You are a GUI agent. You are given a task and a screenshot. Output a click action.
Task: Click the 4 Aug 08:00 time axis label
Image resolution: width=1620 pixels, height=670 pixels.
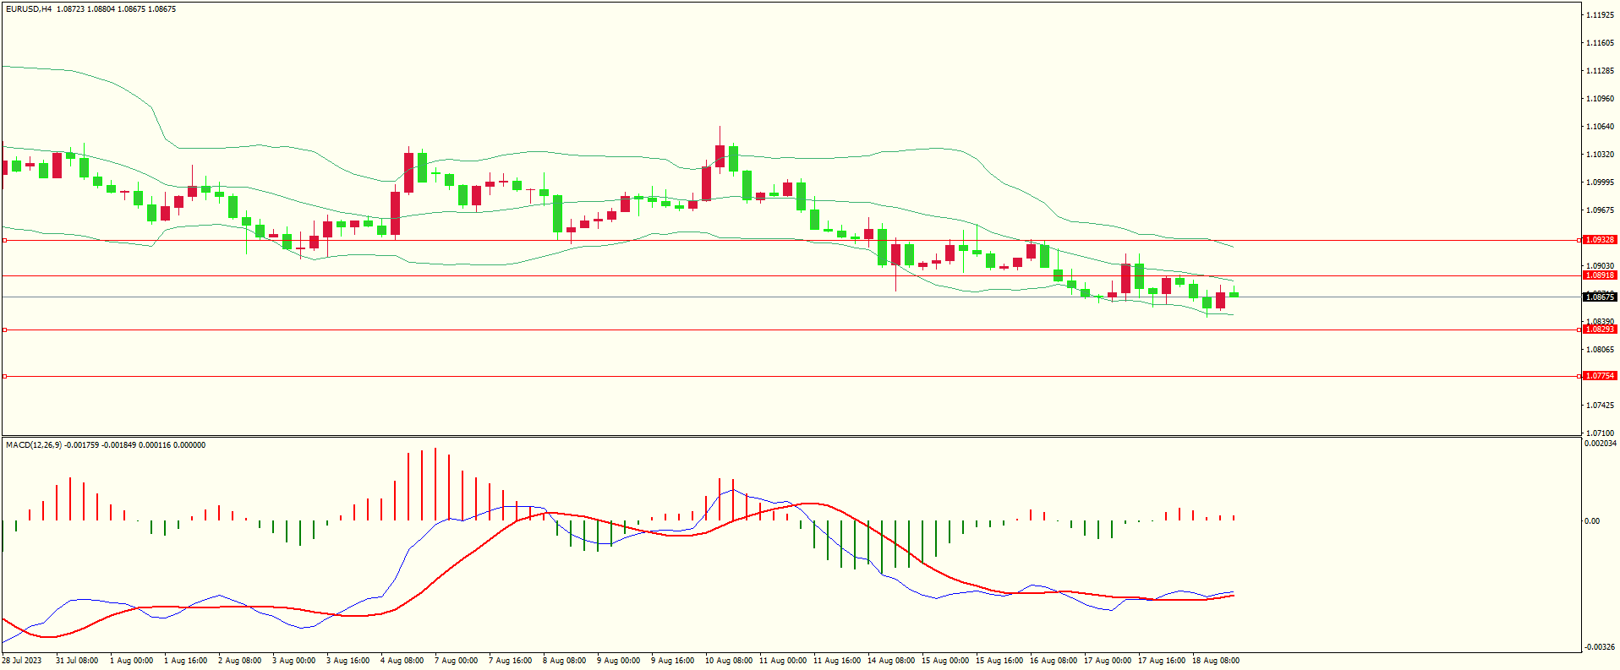402,661
